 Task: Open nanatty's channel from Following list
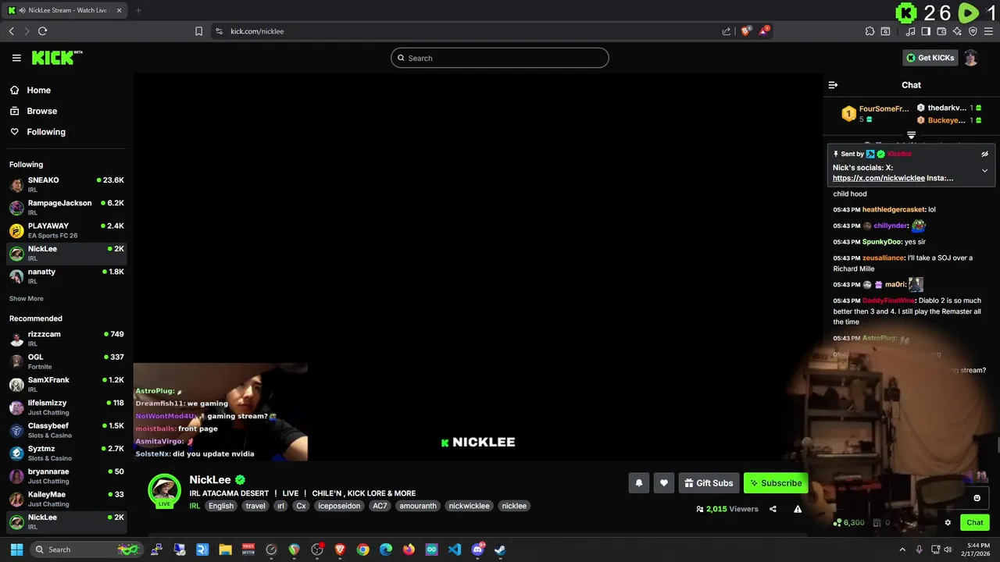click(66, 276)
